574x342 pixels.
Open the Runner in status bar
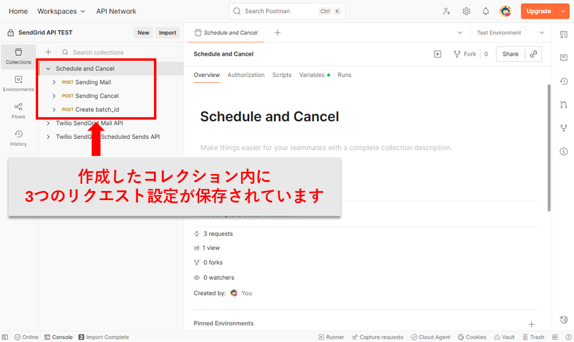click(332, 337)
